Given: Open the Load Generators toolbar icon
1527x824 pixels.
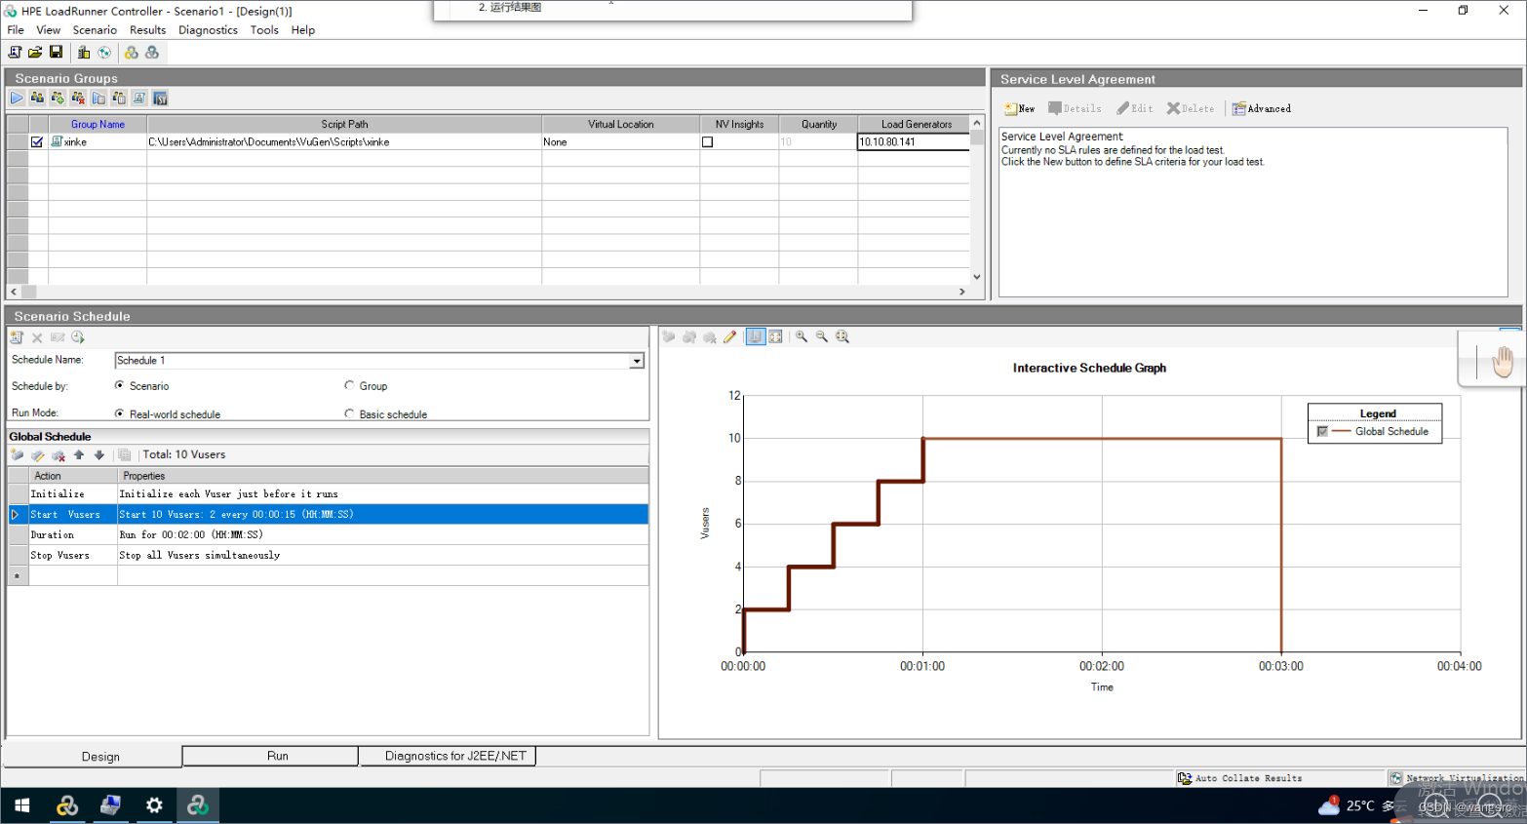Looking at the screenshot, I should tap(84, 53).
